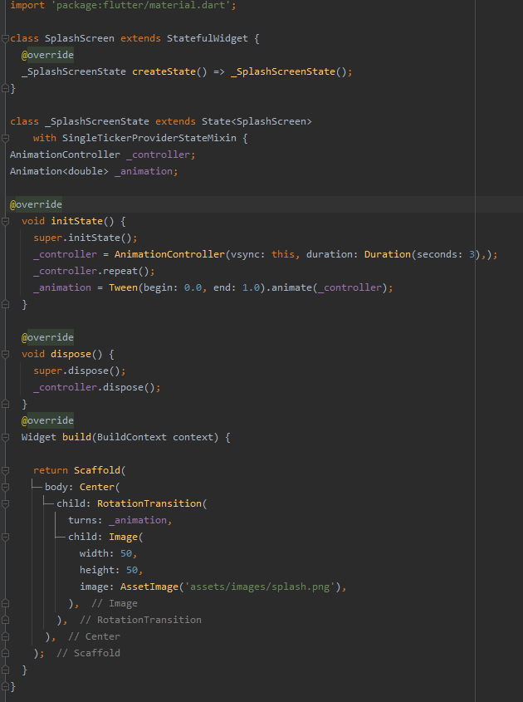Click the 'height: 50' value
The width and height of the screenshot is (523, 702).
click(132, 571)
